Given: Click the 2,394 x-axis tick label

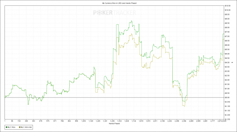Looking at the screenshot, I should pyautogui.click(x=184, y=121).
